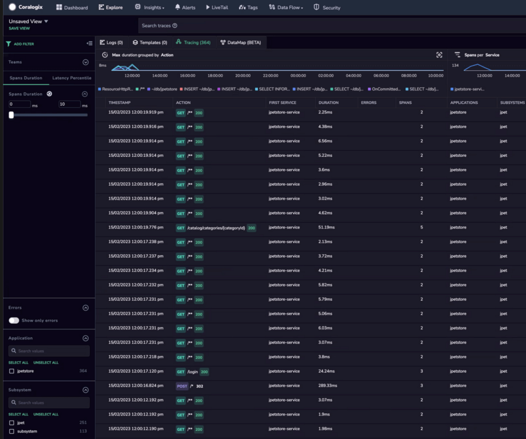The width and height of the screenshot is (526, 439).
Task: Open the Security section
Action: pyautogui.click(x=327, y=7)
